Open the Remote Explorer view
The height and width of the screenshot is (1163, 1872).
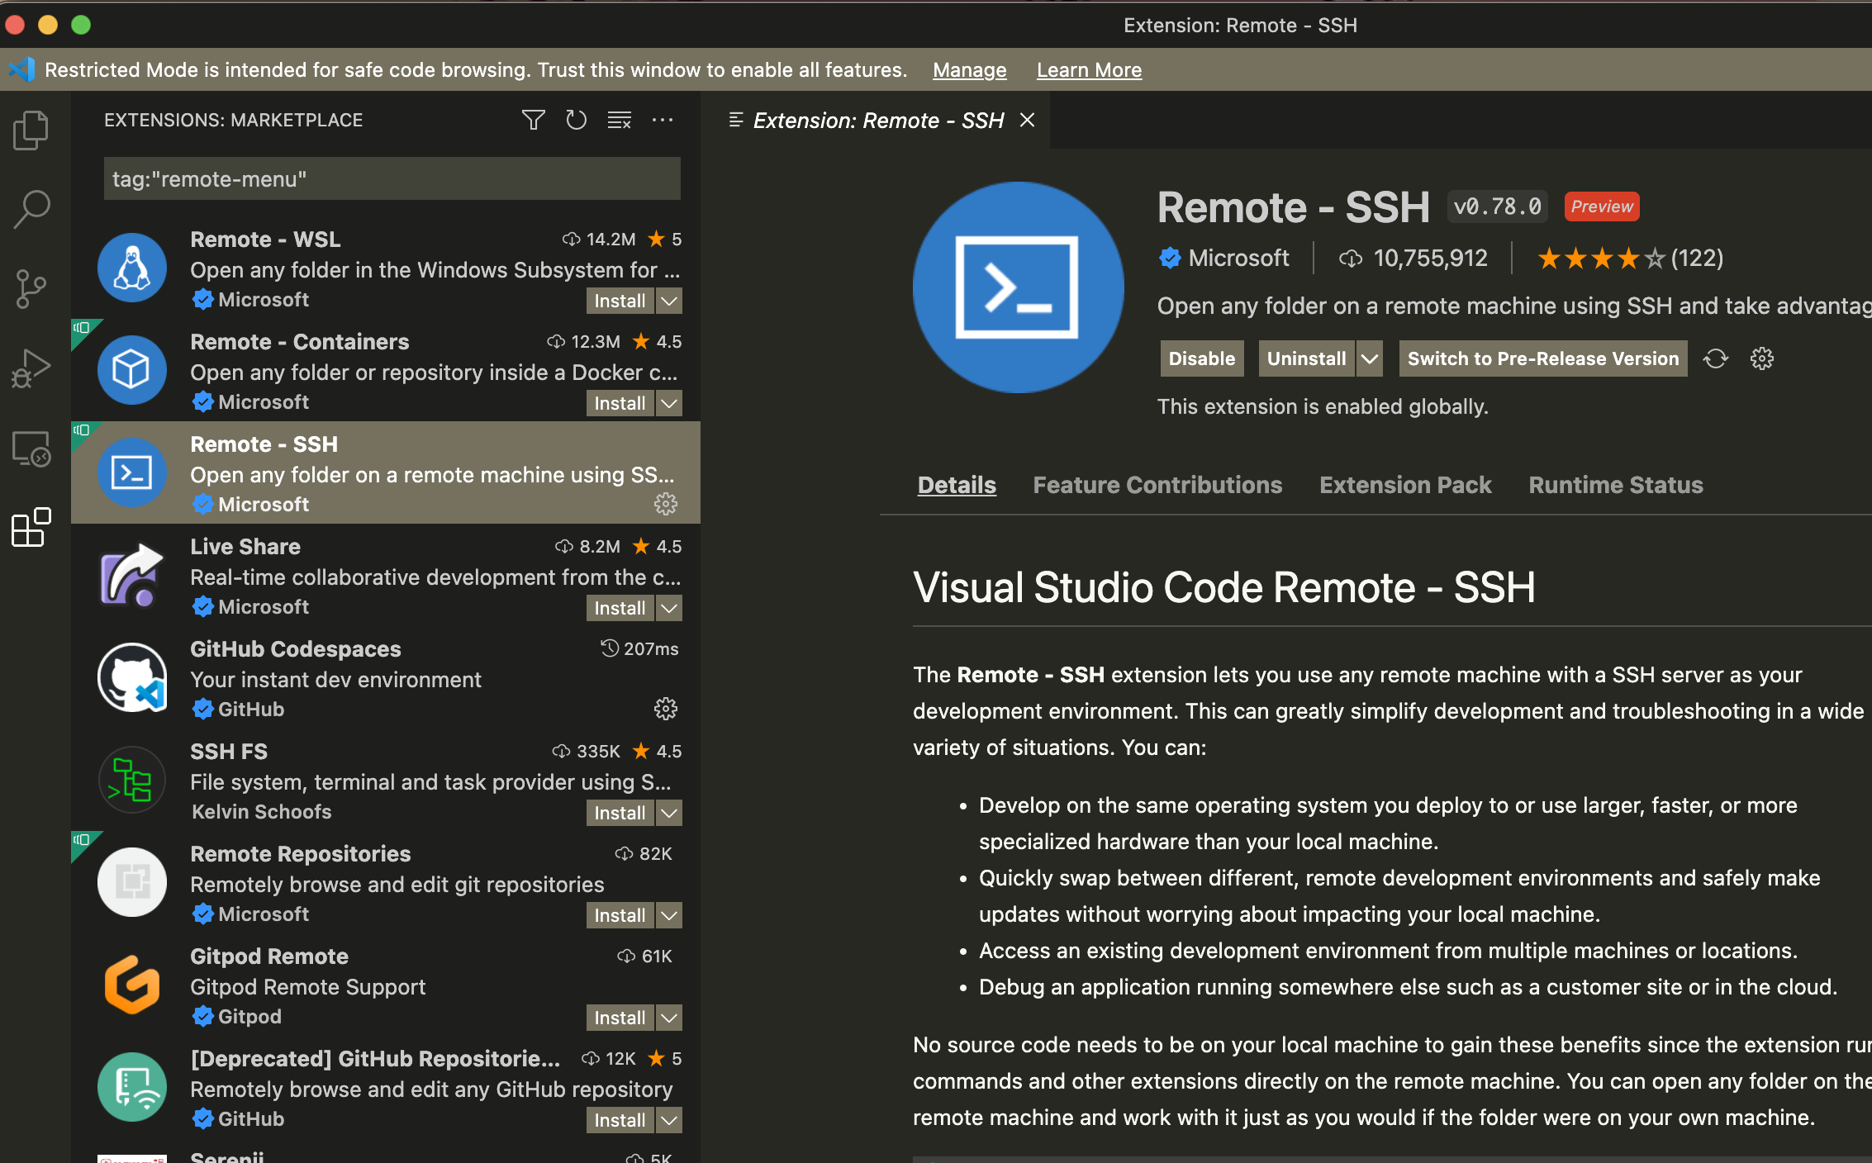tap(31, 449)
